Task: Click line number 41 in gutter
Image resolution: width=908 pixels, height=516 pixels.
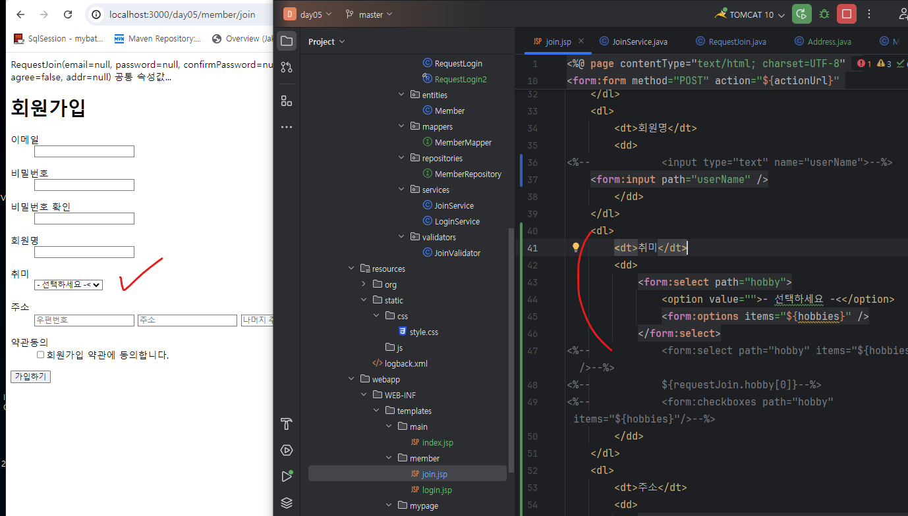Action: click(x=532, y=247)
